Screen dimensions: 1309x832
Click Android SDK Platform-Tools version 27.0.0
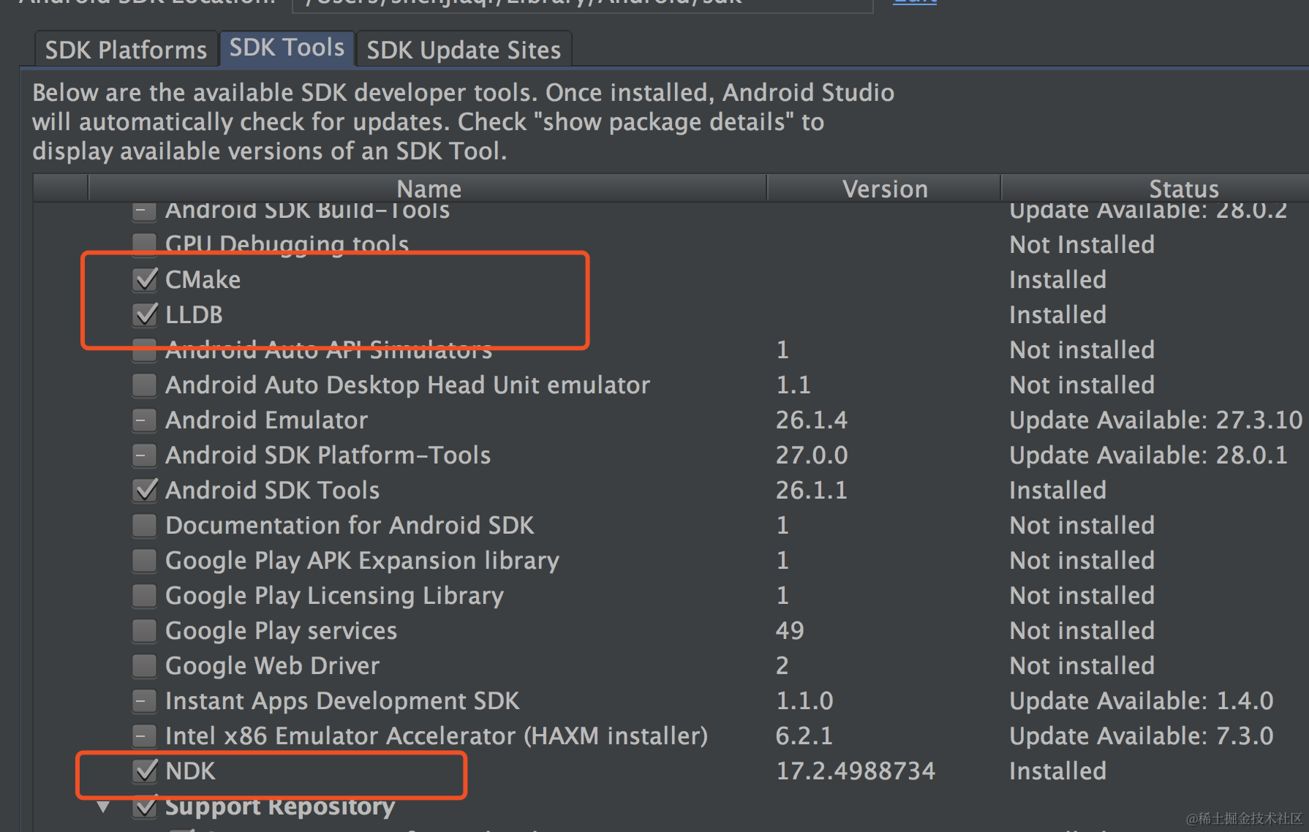(x=811, y=455)
